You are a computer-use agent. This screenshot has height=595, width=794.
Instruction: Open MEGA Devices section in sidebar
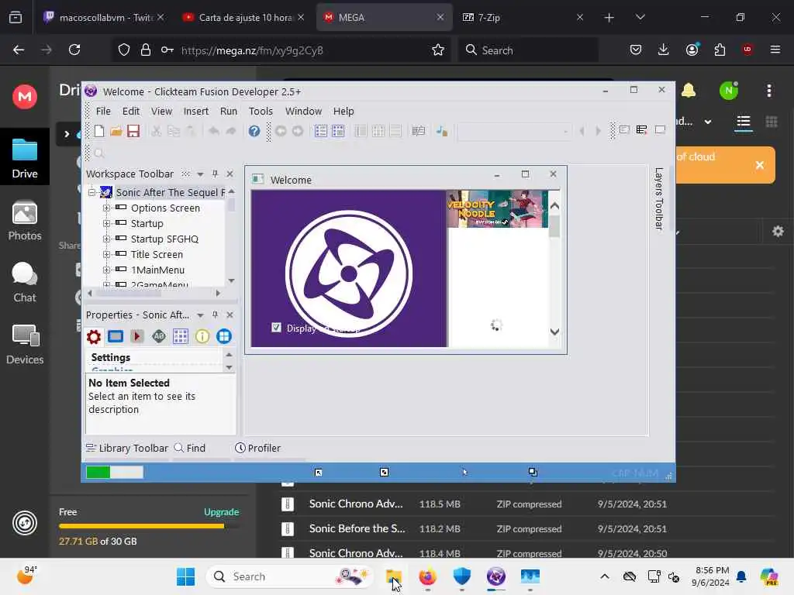click(25, 344)
